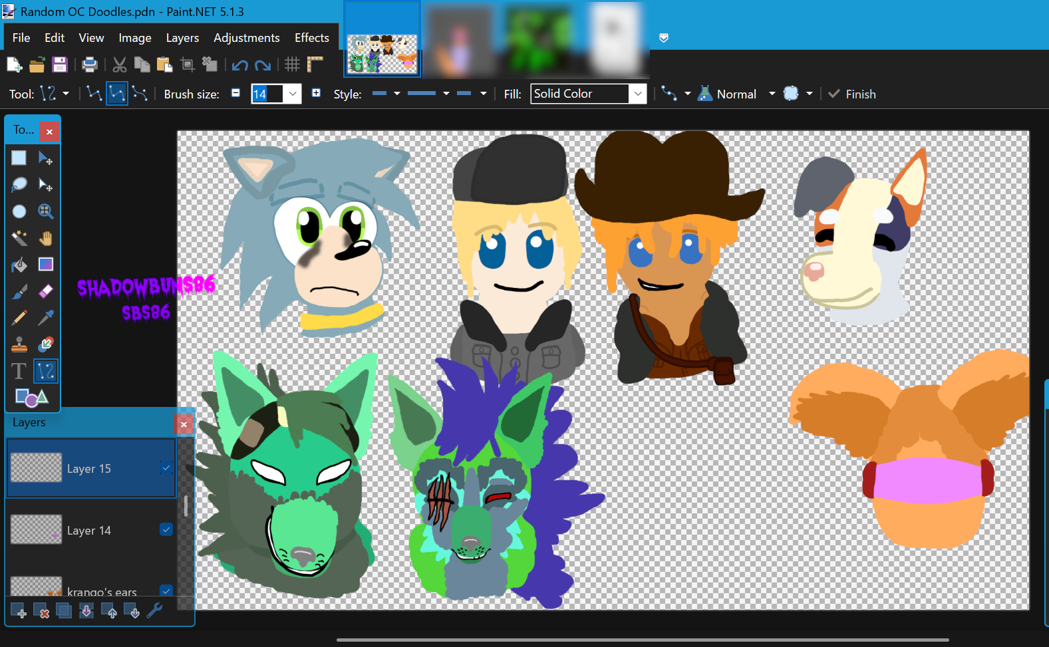Screen dimensions: 1049x647
Task: Select the Paintbrush tool
Action: (19, 291)
